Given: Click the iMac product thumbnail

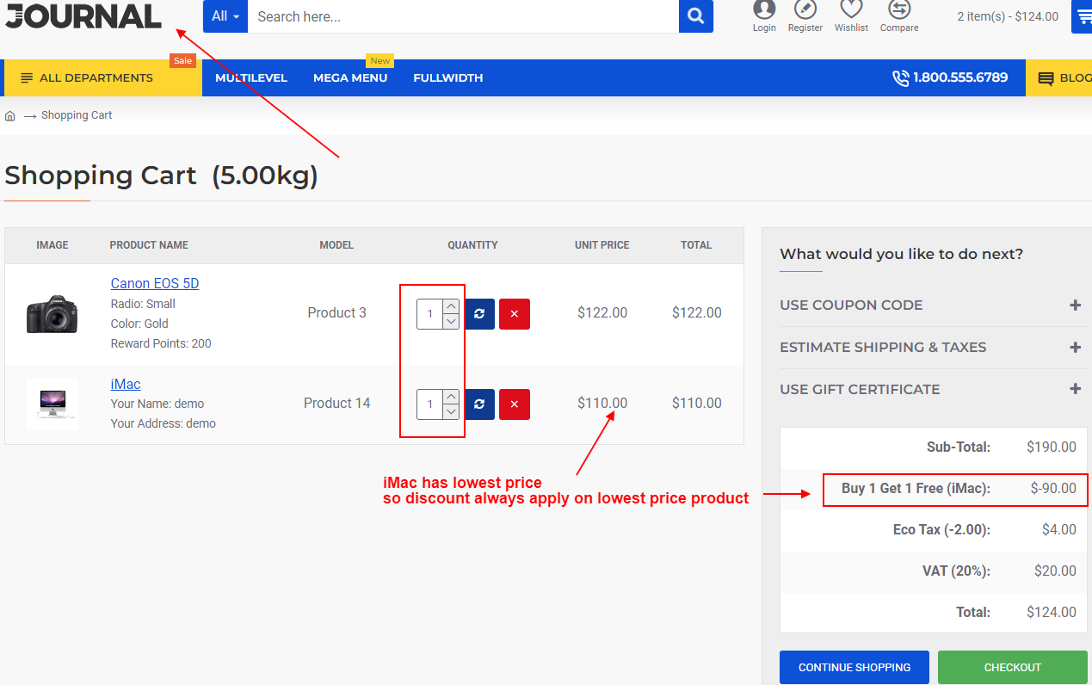Looking at the screenshot, I should click(x=52, y=404).
